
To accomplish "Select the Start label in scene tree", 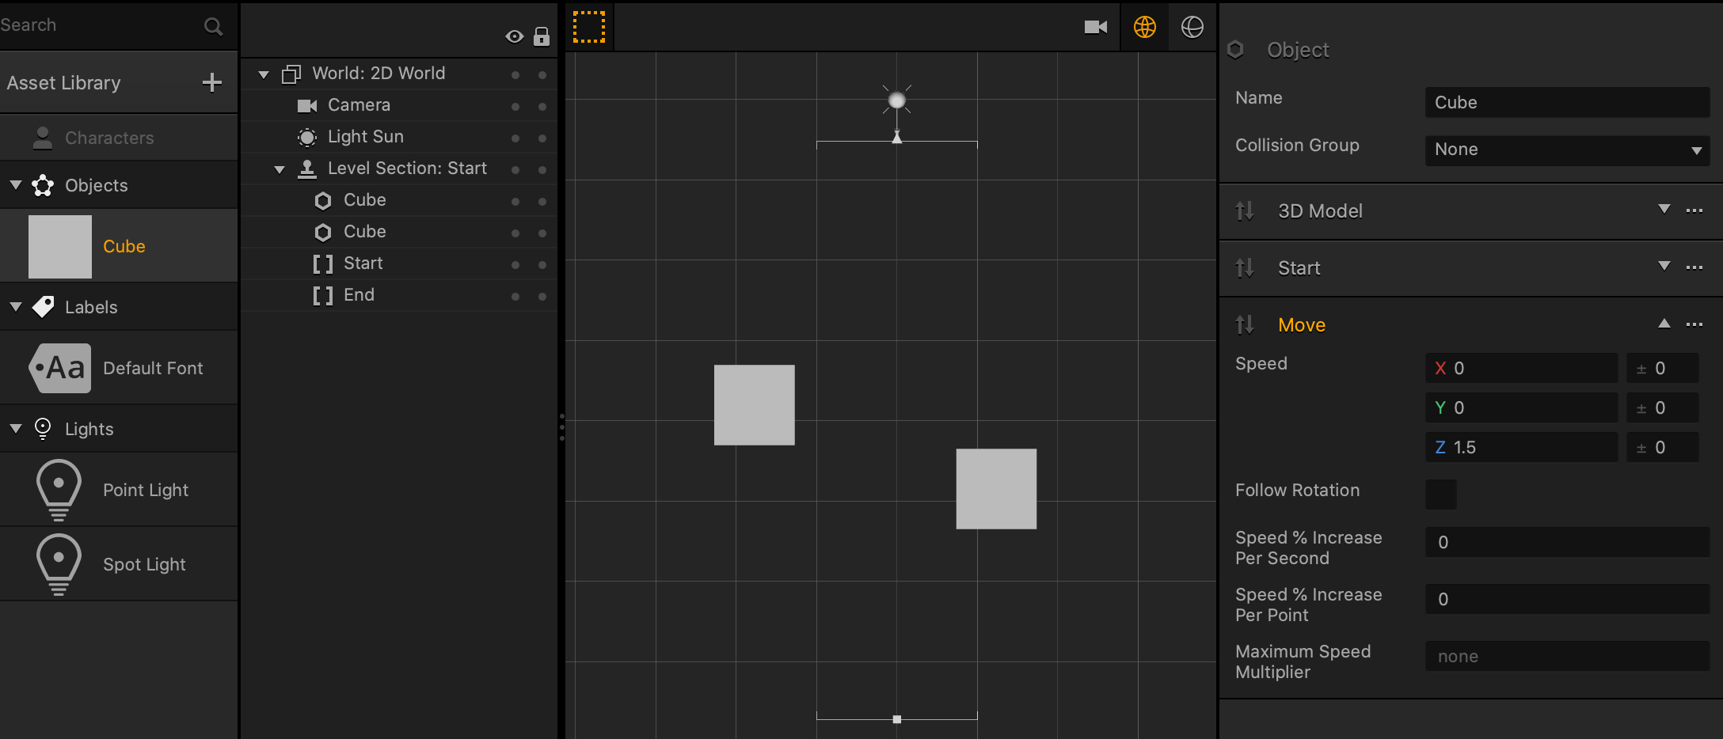I will [363, 263].
